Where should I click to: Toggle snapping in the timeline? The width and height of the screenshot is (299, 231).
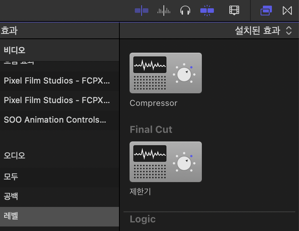click(x=207, y=11)
